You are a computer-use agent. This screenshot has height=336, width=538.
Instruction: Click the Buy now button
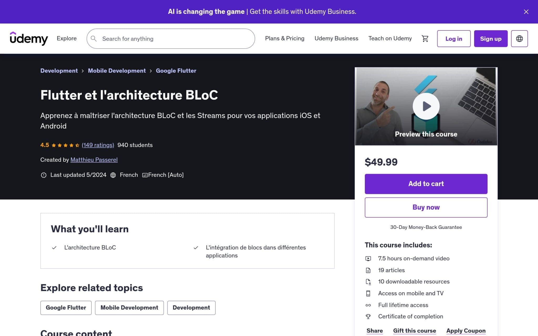click(426, 207)
